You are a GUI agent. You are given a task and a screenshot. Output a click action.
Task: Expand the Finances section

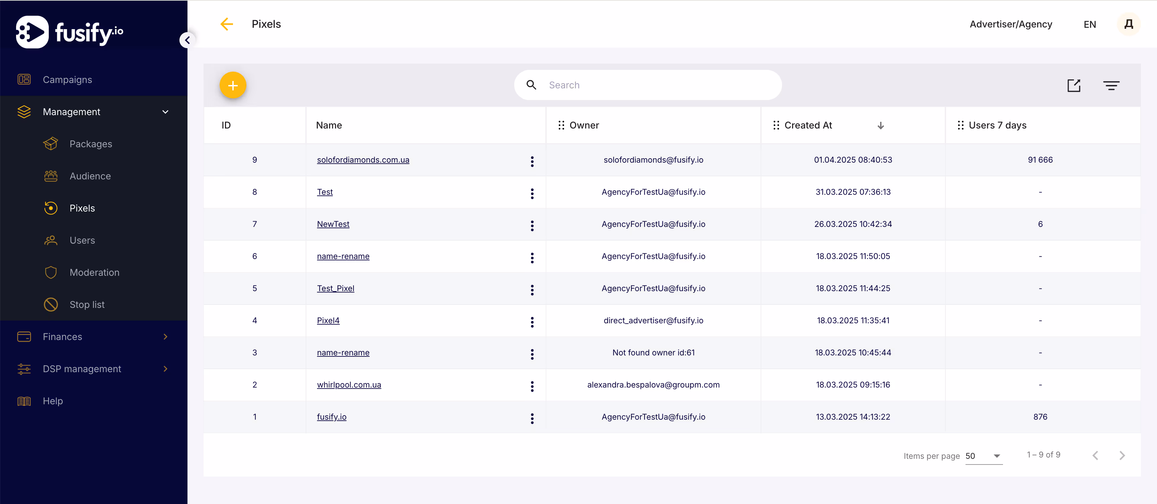coord(165,337)
